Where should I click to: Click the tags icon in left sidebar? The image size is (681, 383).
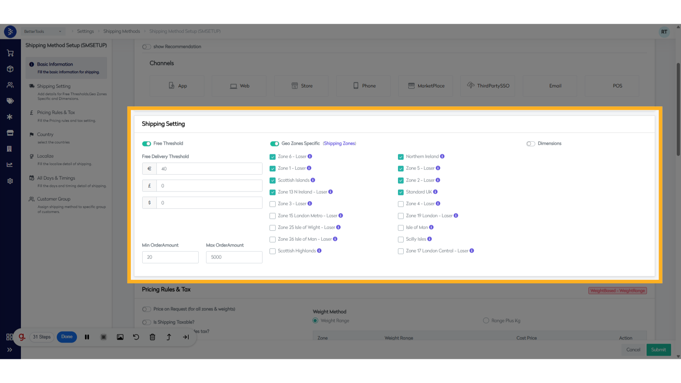(10, 101)
